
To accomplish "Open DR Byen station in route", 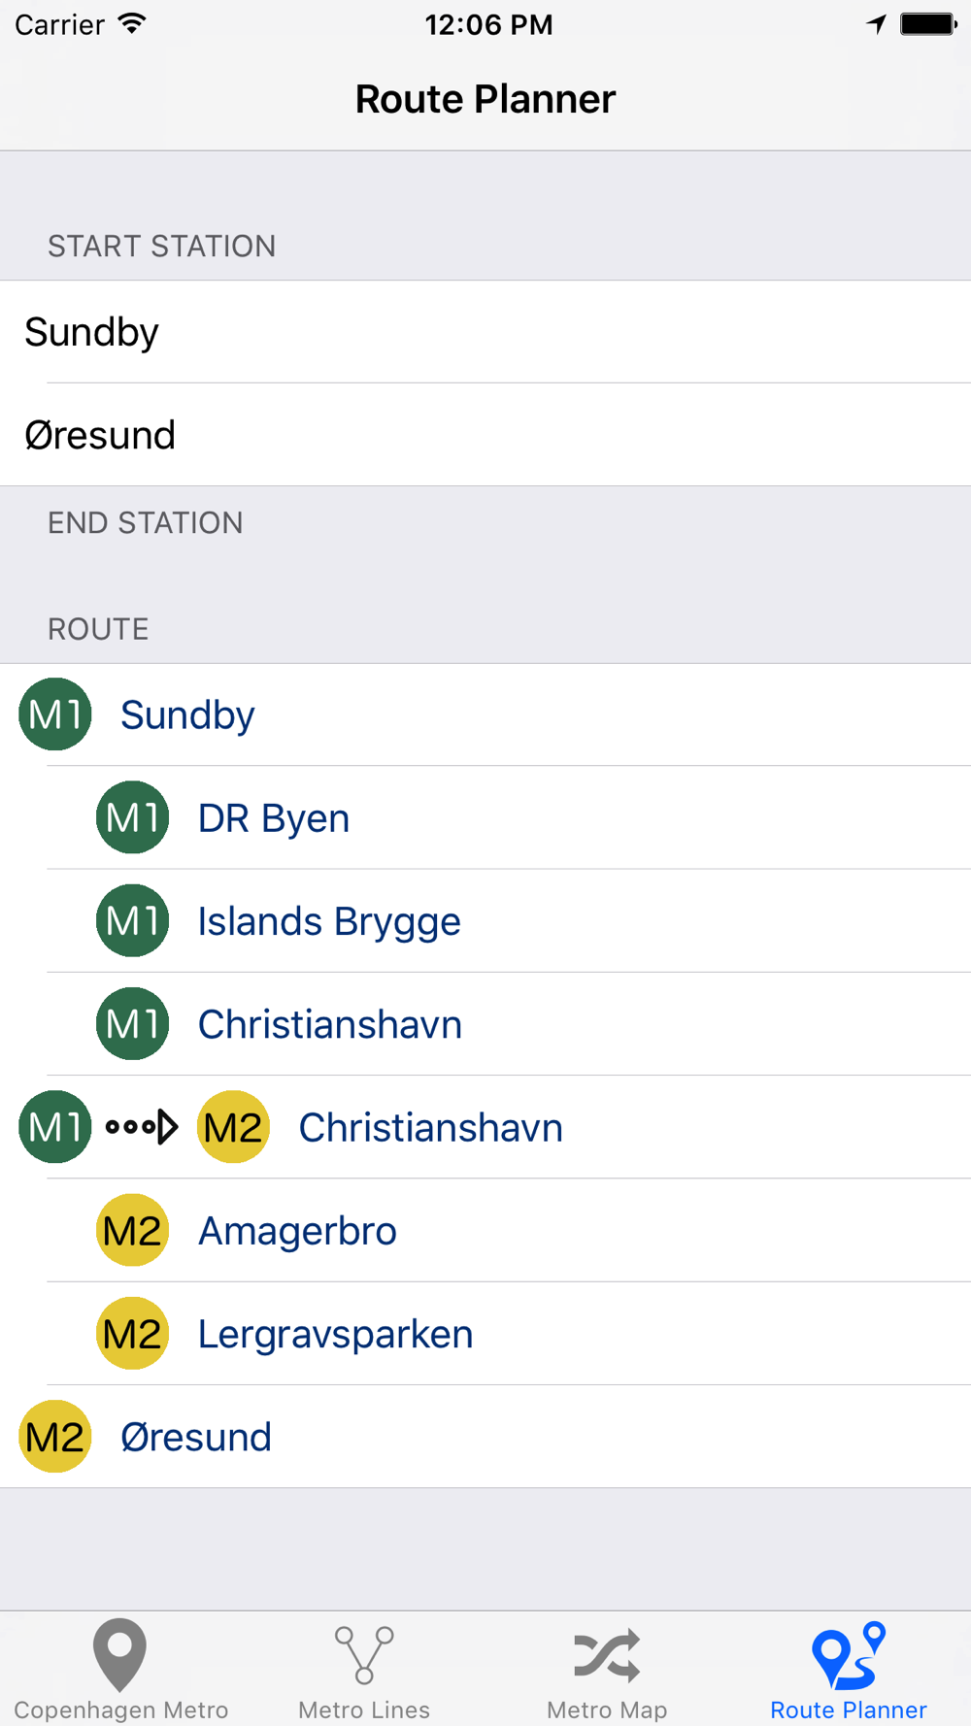I will coord(274,818).
